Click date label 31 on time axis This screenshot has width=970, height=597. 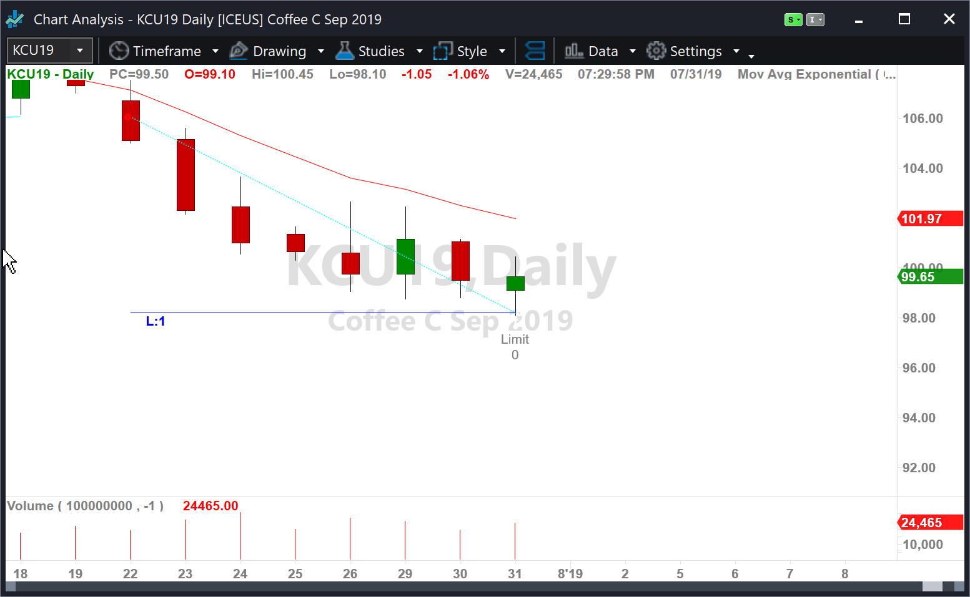click(x=515, y=574)
